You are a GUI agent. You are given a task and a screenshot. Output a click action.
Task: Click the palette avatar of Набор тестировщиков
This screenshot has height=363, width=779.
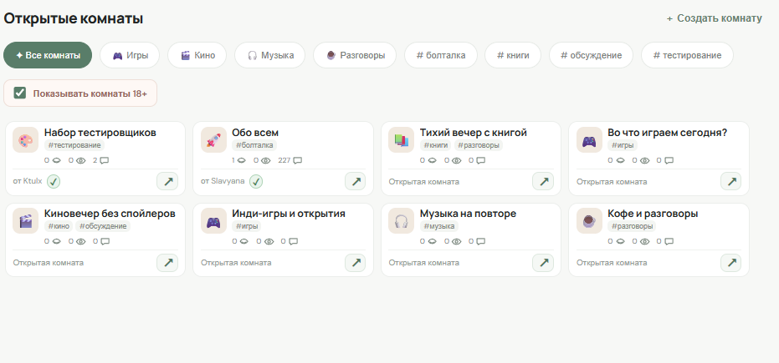[x=26, y=140]
